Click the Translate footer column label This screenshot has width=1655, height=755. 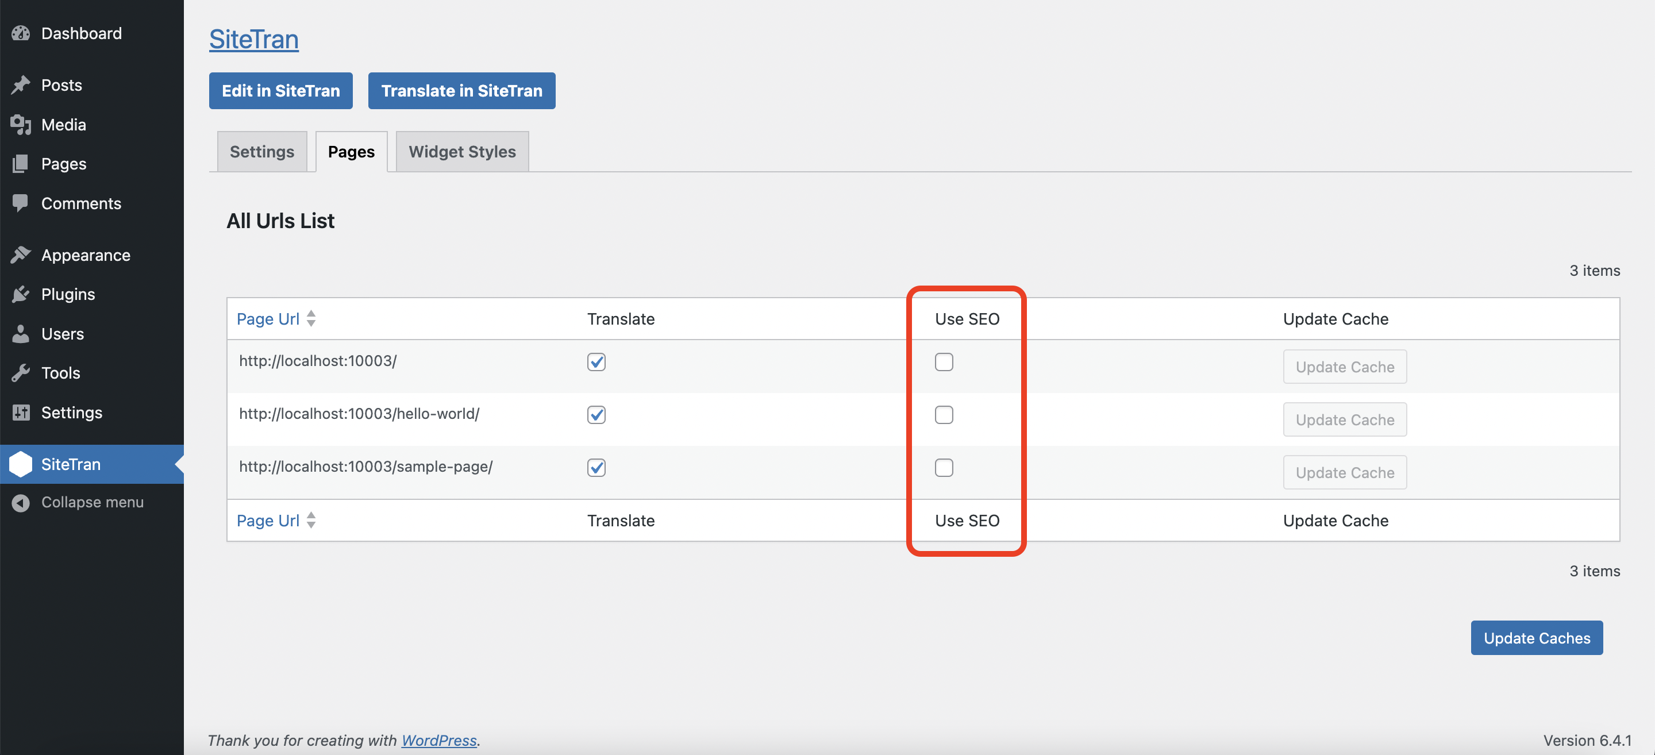point(621,521)
